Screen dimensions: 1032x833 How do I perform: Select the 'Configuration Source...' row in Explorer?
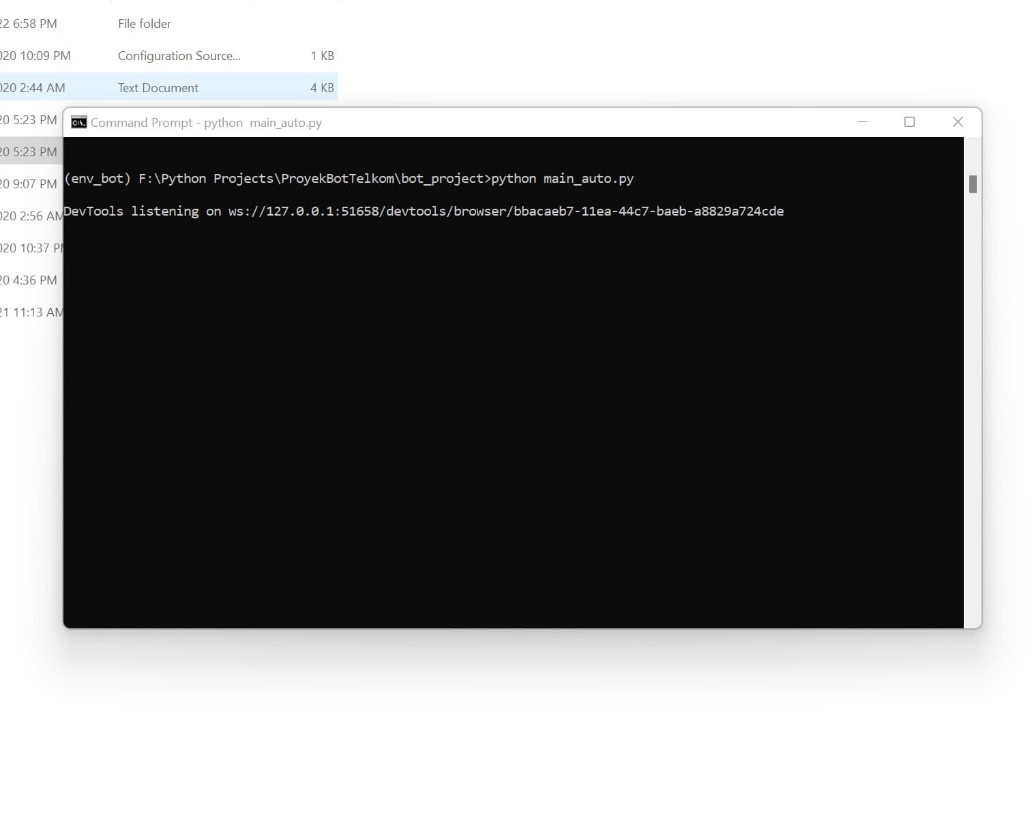click(169, 55)
